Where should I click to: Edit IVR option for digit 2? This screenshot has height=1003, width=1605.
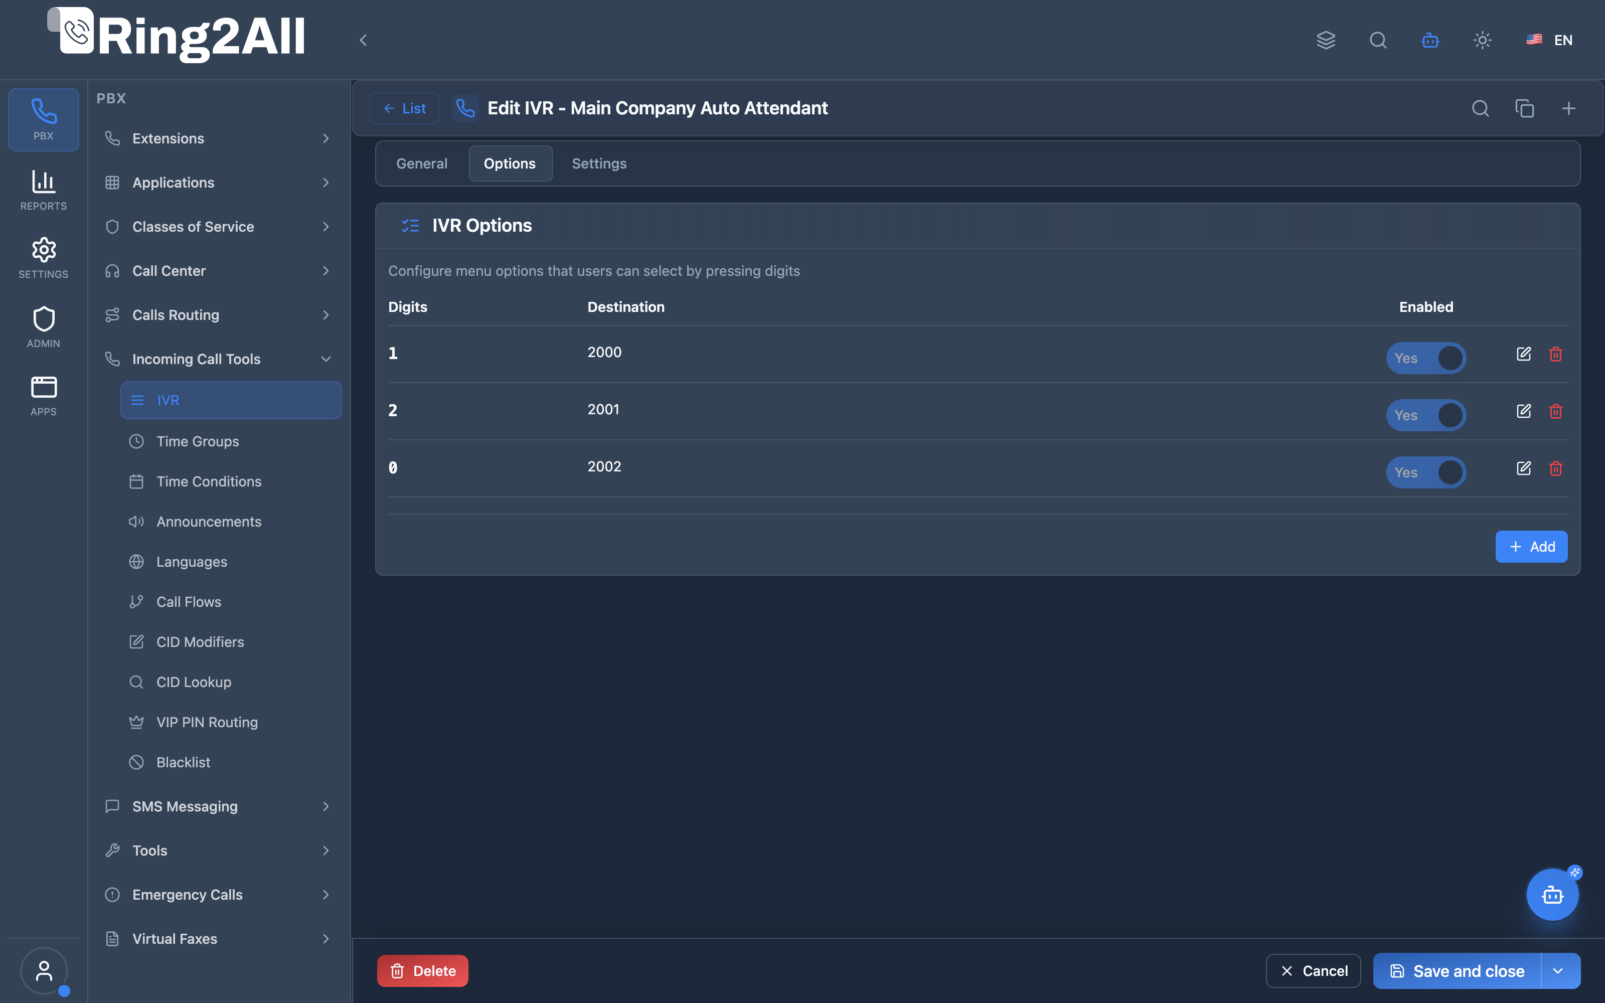[x=1523, y=411]
